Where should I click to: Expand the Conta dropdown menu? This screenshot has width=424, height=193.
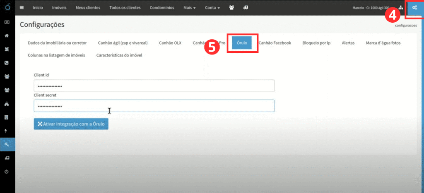pyautogui.click(x=212, y=8)
